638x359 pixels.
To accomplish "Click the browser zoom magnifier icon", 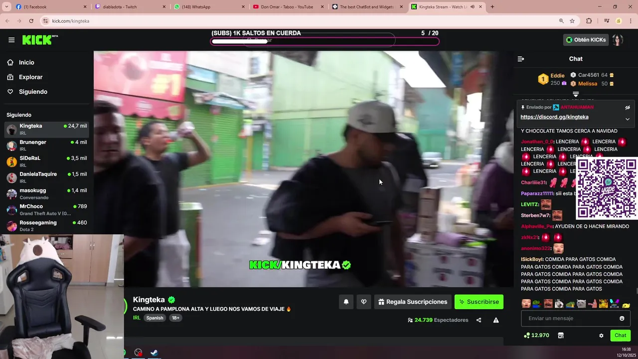I will coord(561,21).
